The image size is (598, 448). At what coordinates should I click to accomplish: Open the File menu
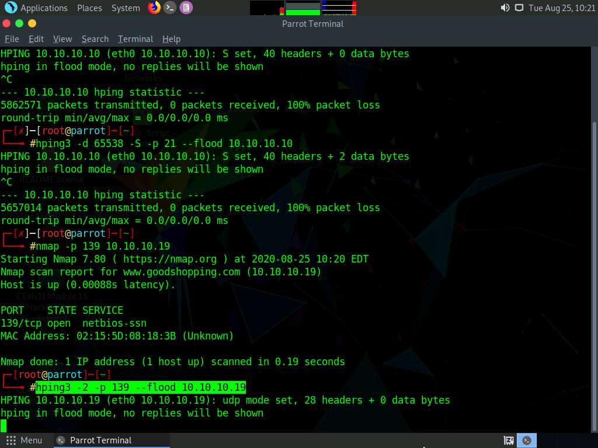coord(12,39)
